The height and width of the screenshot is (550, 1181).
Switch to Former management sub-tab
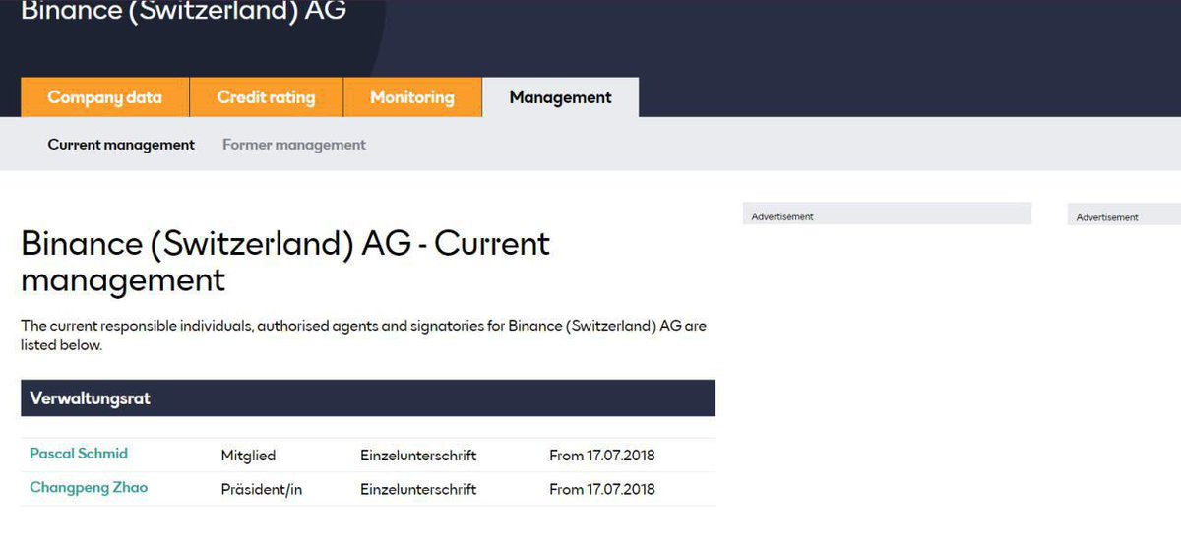[294, 145]
